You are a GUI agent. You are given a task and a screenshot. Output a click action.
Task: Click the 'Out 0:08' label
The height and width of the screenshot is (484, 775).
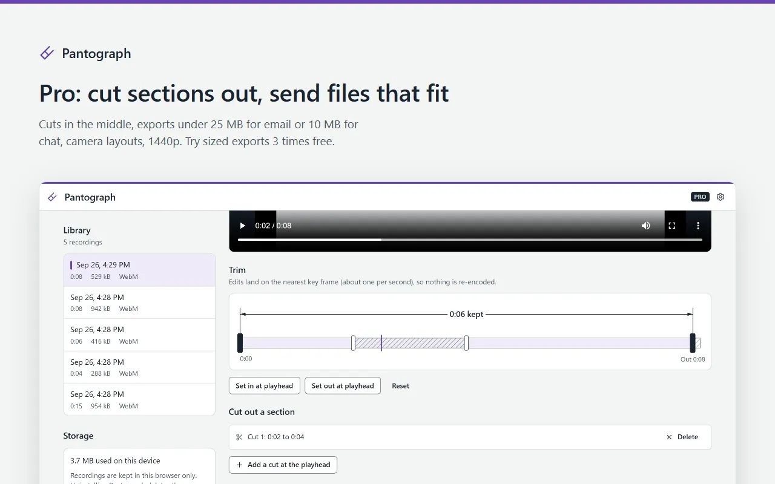pyautogui.click(x=693, y=359)
